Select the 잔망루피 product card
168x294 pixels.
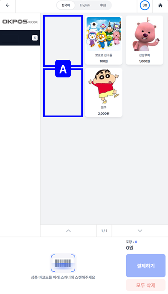(x=144, y=40)
